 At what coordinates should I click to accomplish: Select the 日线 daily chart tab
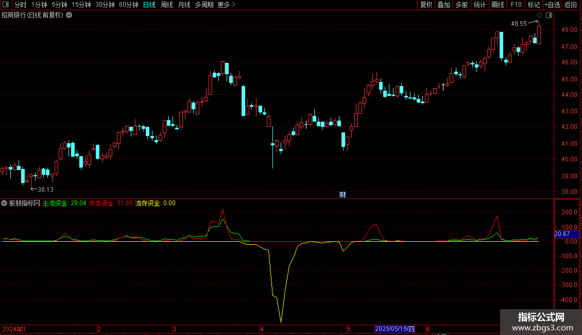click(x=149, y=5)
